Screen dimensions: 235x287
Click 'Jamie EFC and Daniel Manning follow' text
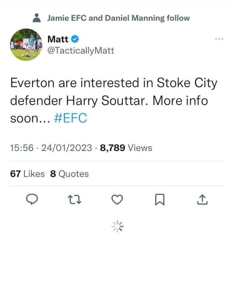[118, 18]
